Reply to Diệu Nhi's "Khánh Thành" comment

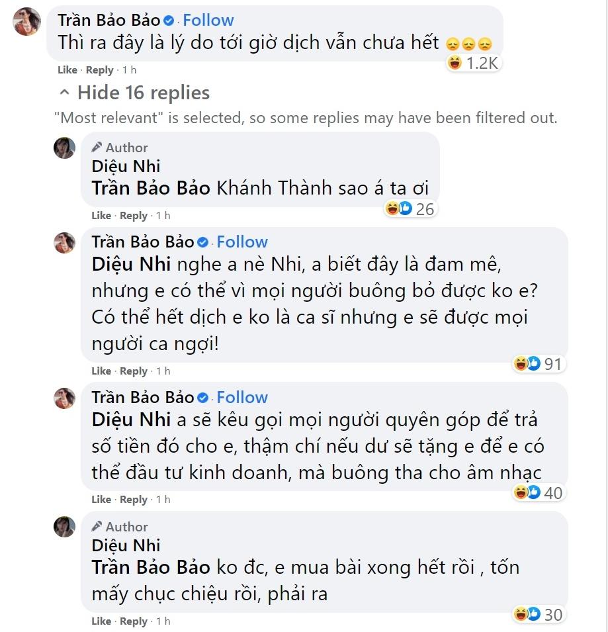pyautogui.click(x=134, y=215)
